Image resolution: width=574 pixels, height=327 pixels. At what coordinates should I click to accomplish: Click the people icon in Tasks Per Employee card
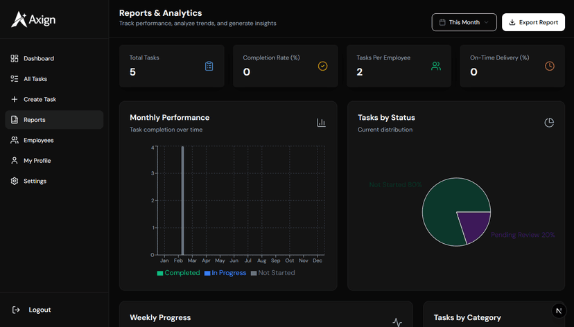(436, 67)
